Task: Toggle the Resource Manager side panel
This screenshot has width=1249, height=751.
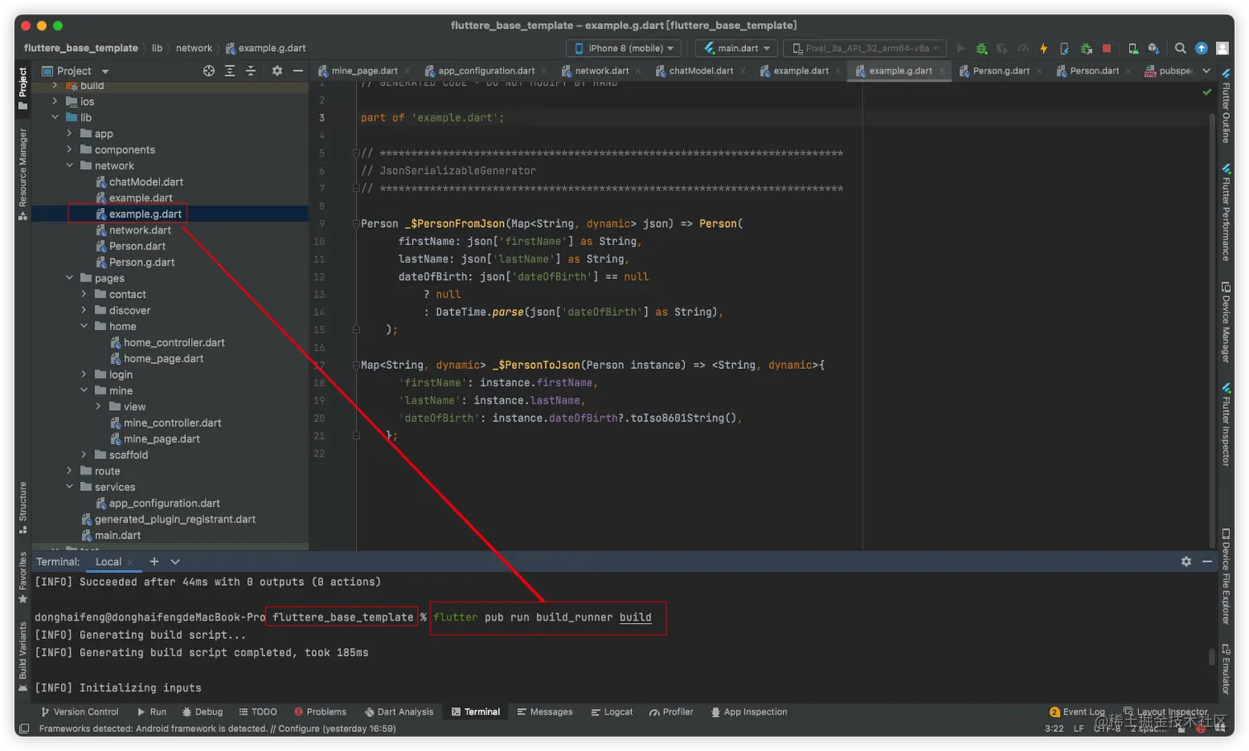Action: point(22,173)
